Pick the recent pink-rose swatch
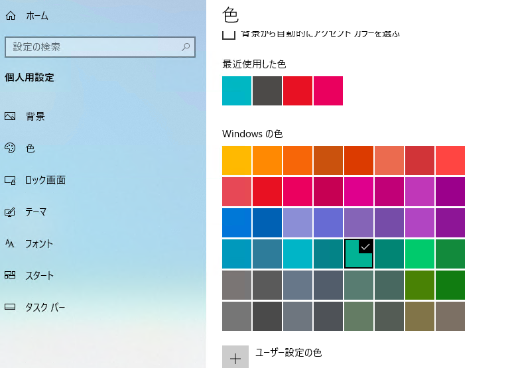Image resolution: width=510 pixels, height=368 pixels. (328, 91)
